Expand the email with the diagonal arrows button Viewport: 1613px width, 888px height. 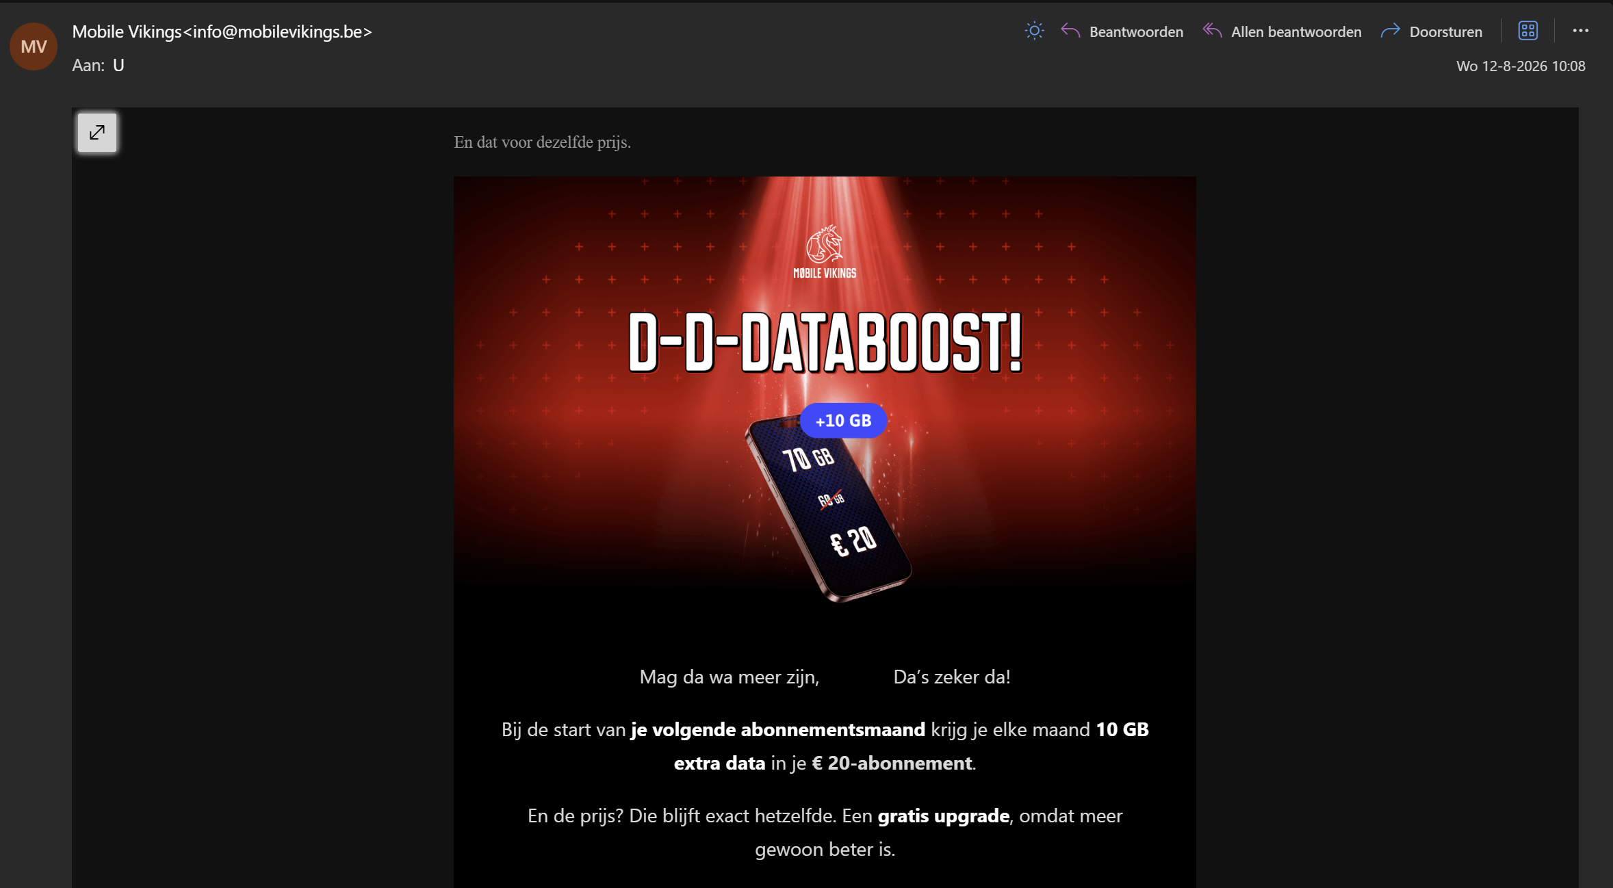pos(97,132)
